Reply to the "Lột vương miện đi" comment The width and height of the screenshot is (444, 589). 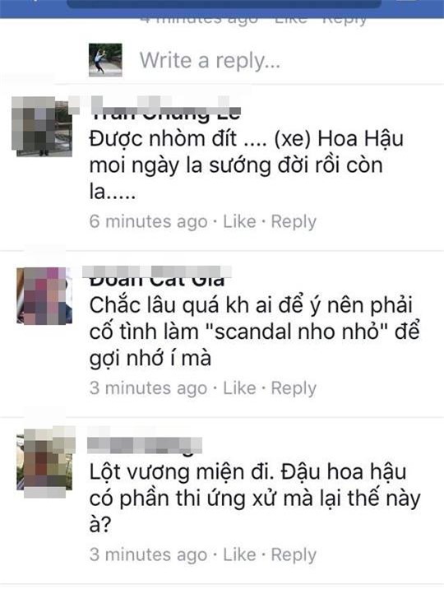click(x=294, y=554)
